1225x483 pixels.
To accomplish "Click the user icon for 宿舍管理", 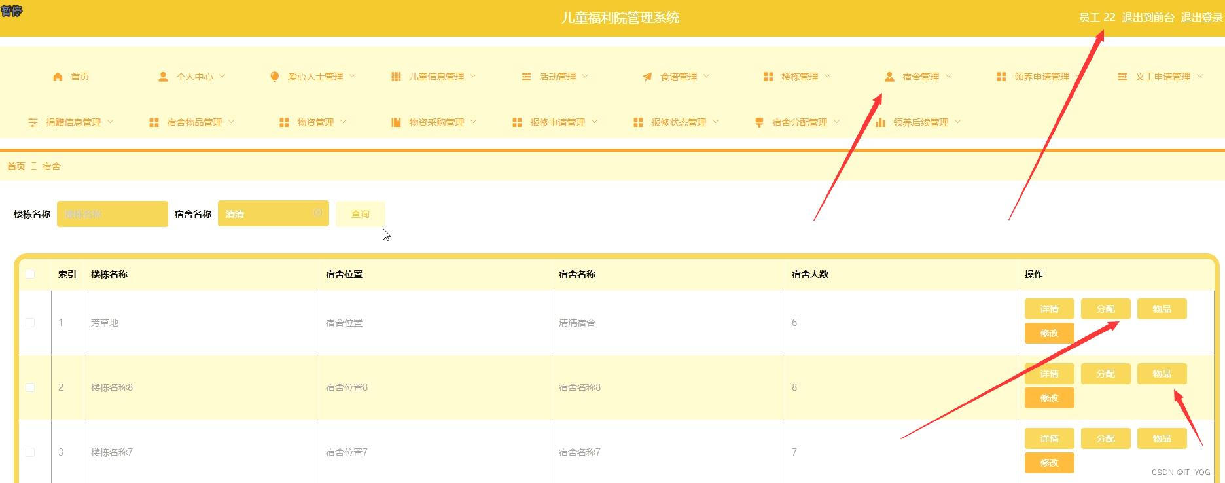I will (889, 77).
